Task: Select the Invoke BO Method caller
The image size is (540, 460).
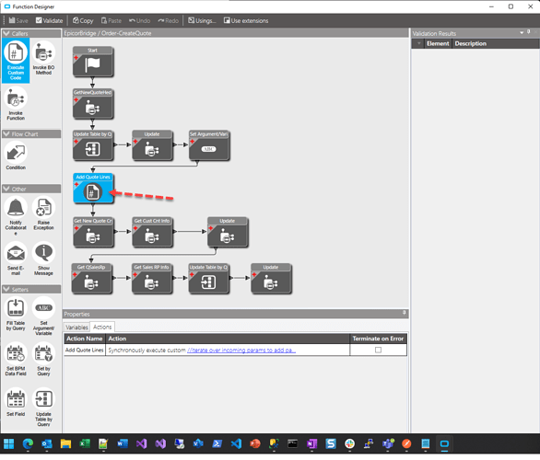Action: 43,58
